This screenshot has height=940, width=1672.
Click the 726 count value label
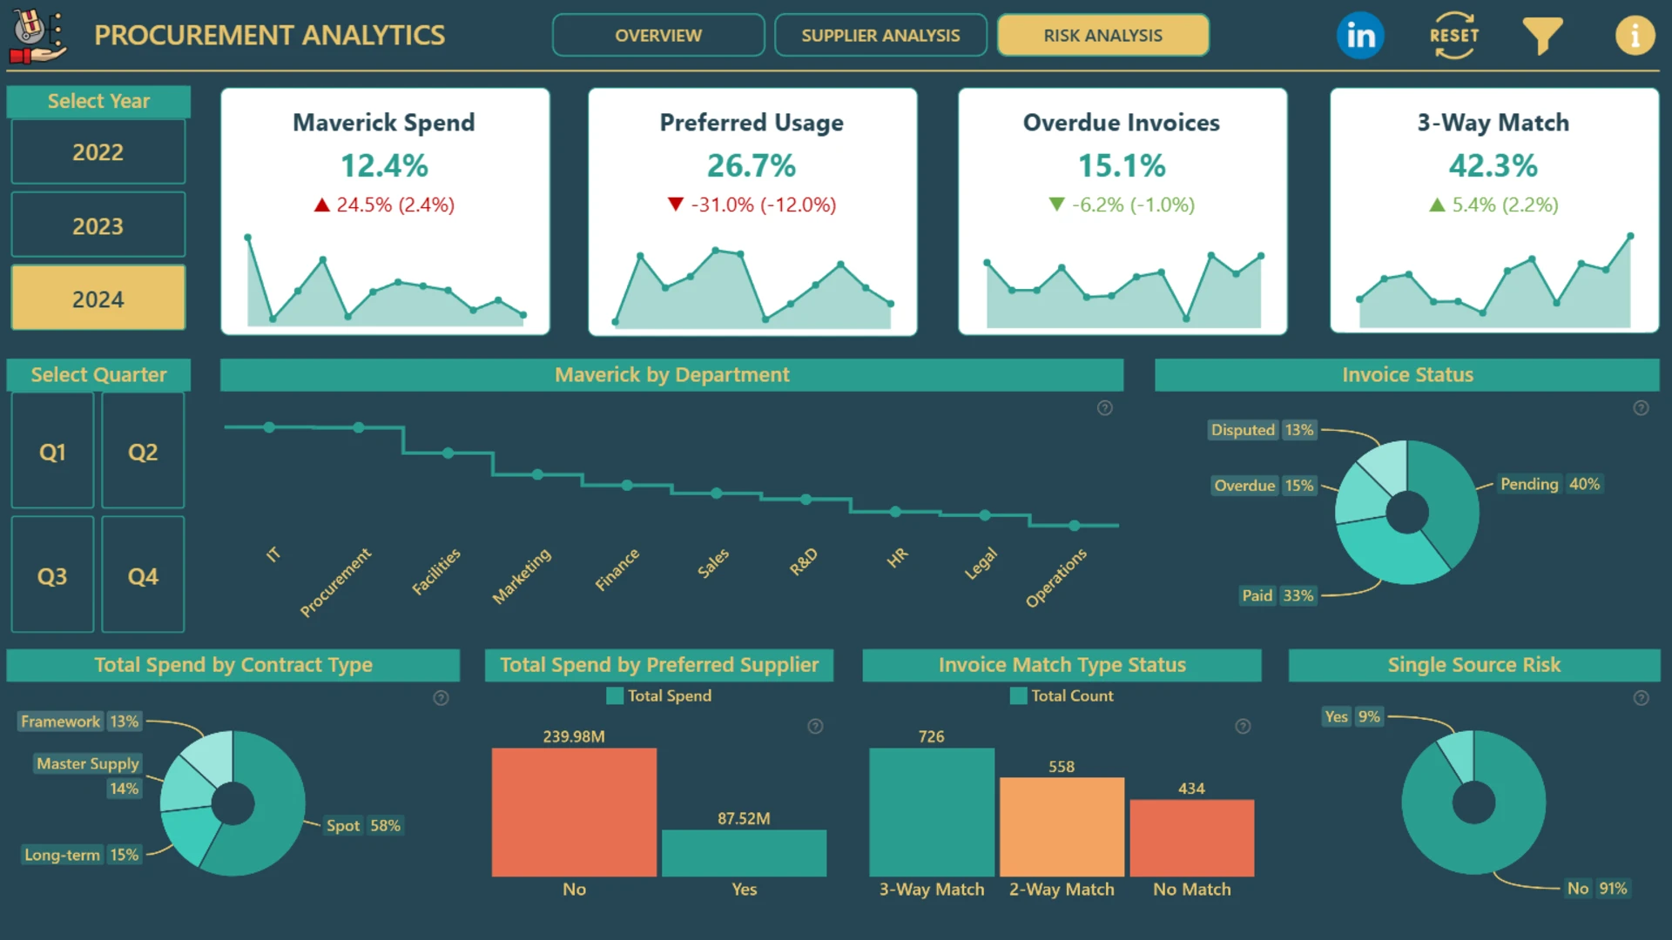pos(932,736)
